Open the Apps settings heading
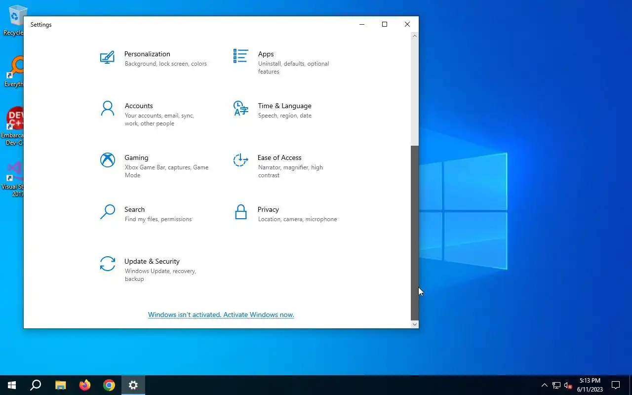The height and width of the screenshot is (395, 632). (x=266, y=54)
